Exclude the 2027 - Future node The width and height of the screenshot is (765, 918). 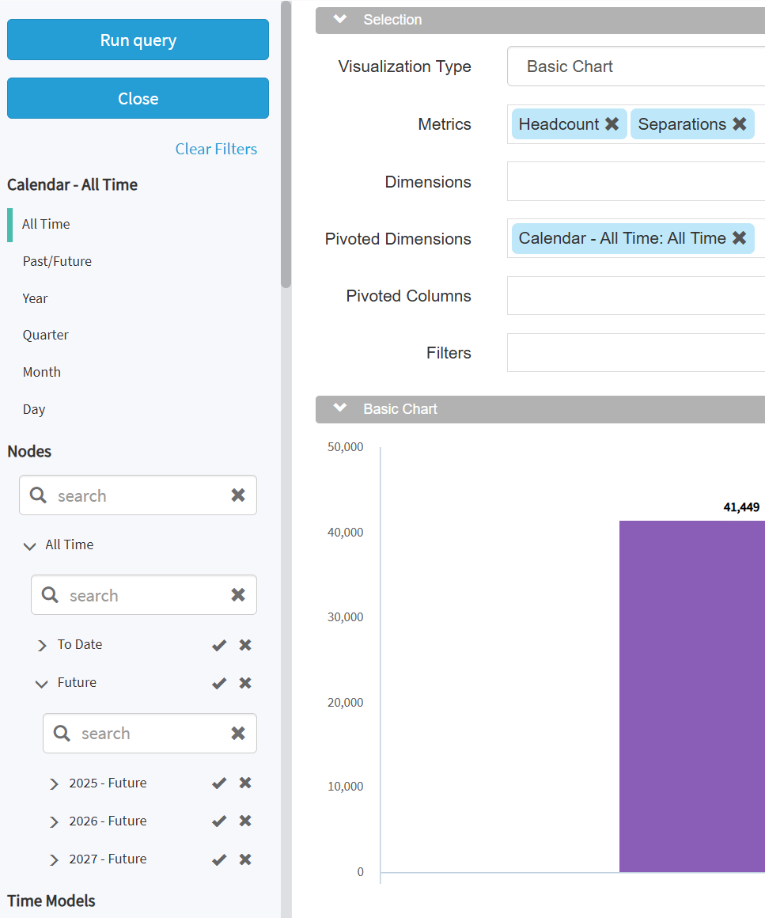[x=245, y=859]
